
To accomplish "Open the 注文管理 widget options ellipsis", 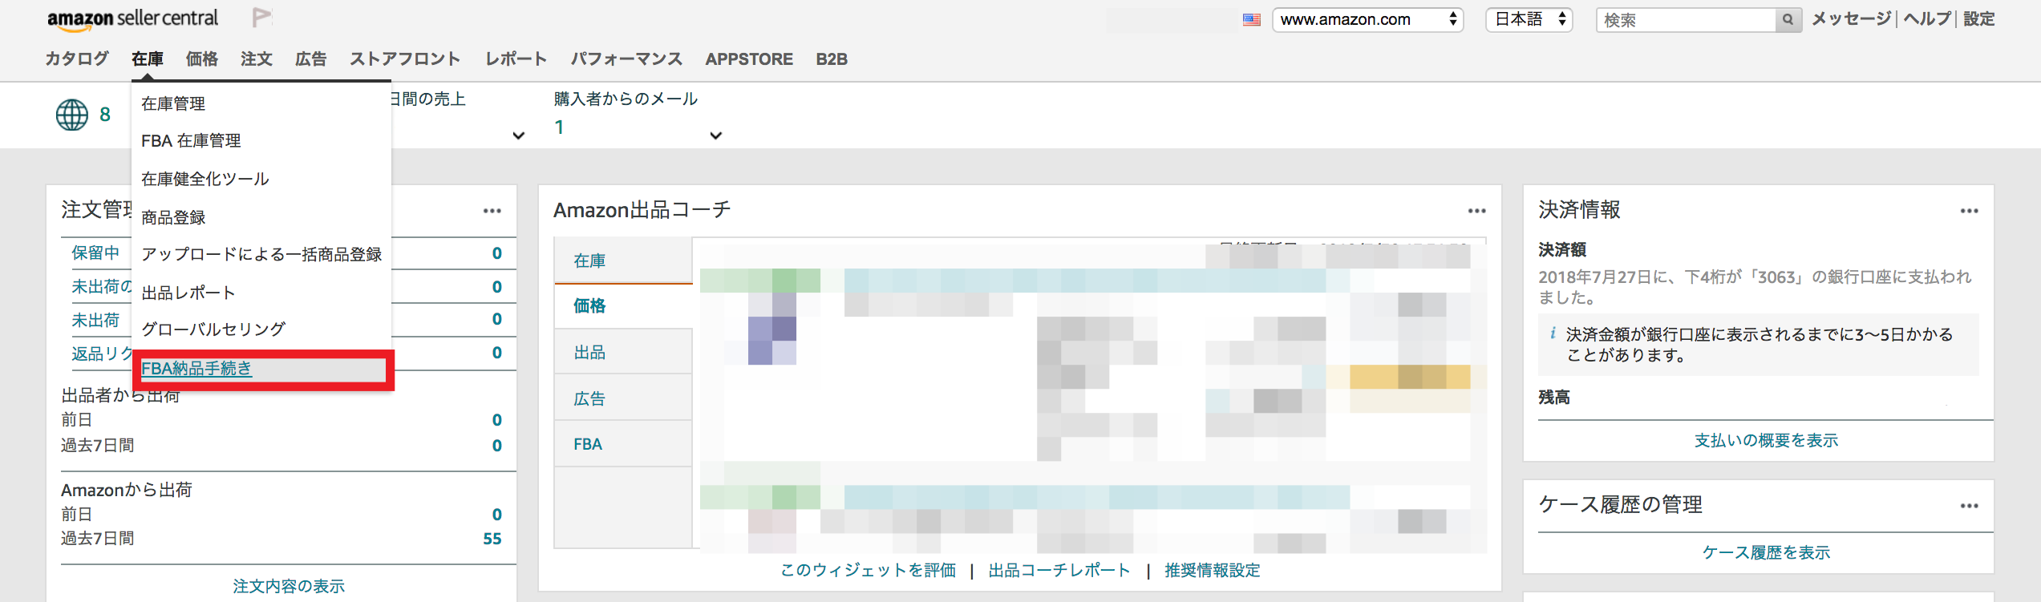I will click(492, 211).
